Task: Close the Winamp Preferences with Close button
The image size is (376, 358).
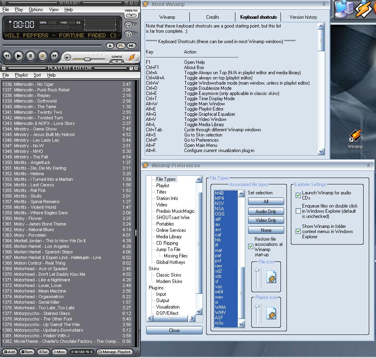Action: click(x=174, y=330)
